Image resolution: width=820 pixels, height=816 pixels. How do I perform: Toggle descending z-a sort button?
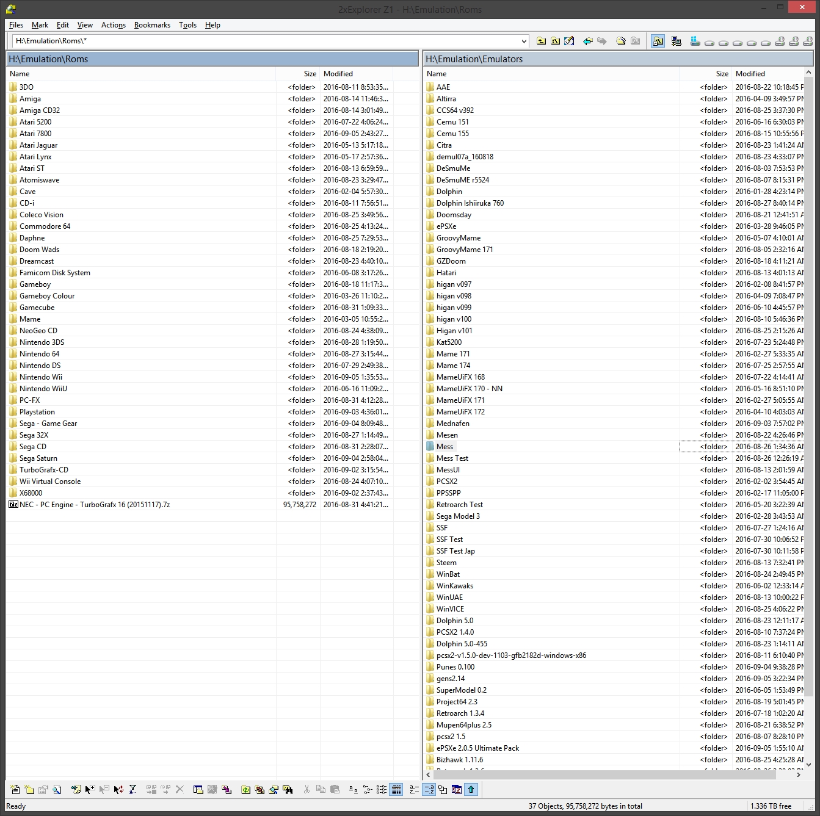(x=429, y=789)
